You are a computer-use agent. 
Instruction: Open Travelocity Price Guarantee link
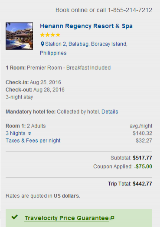point(67,218)
